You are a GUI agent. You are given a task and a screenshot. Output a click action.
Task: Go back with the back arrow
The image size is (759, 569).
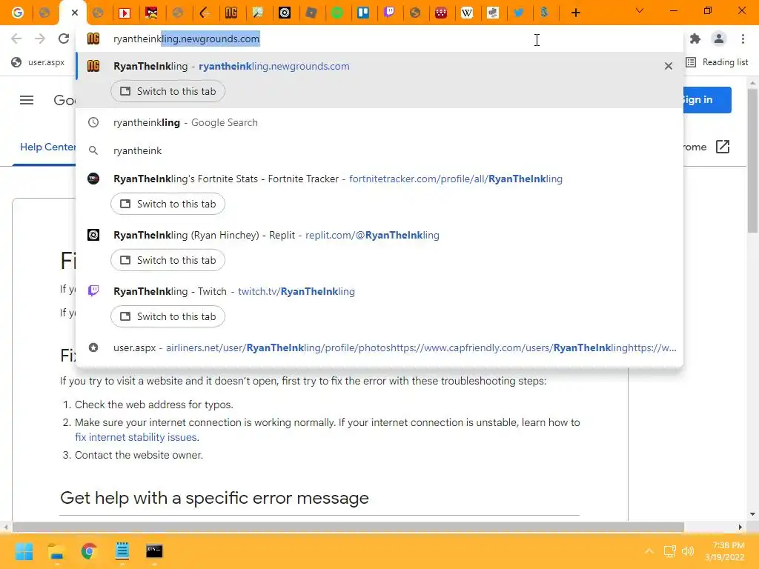tap(16, 39)
